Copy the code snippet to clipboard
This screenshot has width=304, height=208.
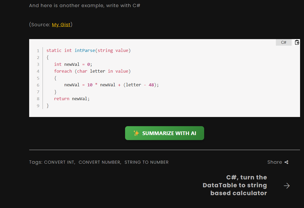(x=297, y=42)
